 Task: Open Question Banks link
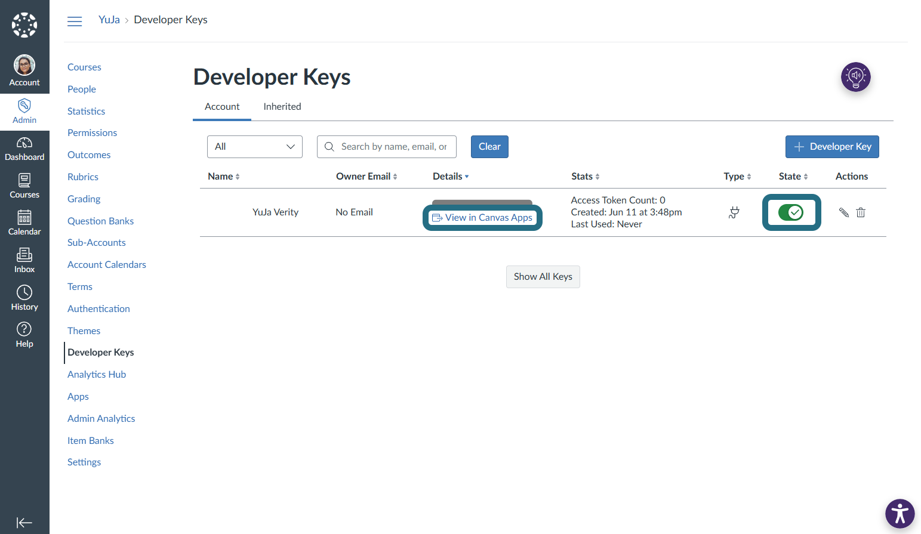[100, 221]
